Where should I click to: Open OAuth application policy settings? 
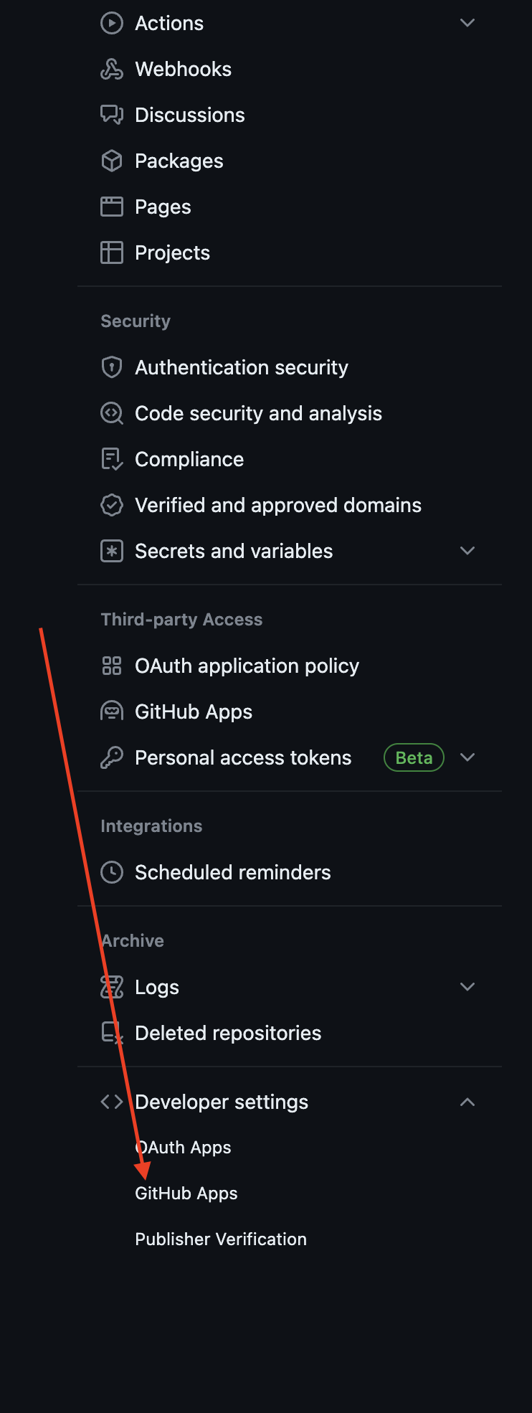[247, 666]
